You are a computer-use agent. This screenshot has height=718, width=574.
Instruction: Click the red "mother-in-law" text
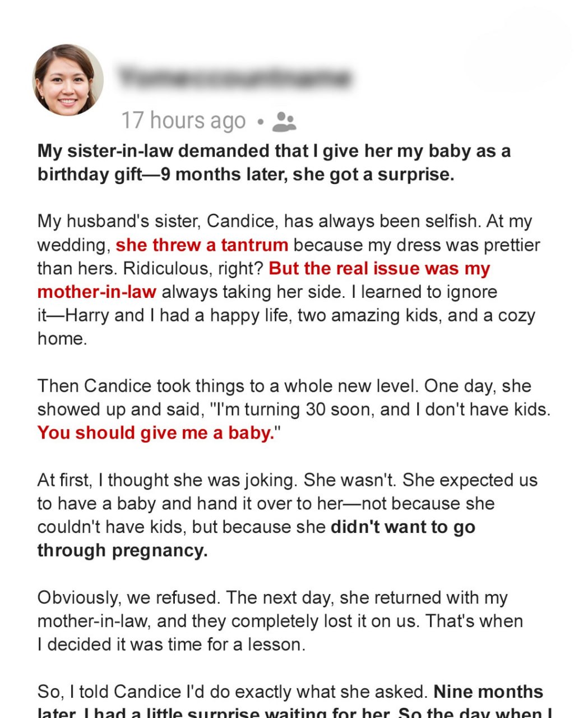click(96, 292)
